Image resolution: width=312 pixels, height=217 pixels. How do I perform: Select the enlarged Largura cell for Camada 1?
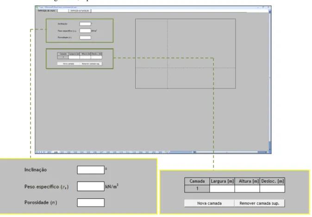pyautogui.click(x=222, y=189)
